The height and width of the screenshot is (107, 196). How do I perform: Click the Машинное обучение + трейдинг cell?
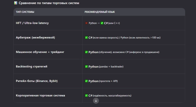40,52
